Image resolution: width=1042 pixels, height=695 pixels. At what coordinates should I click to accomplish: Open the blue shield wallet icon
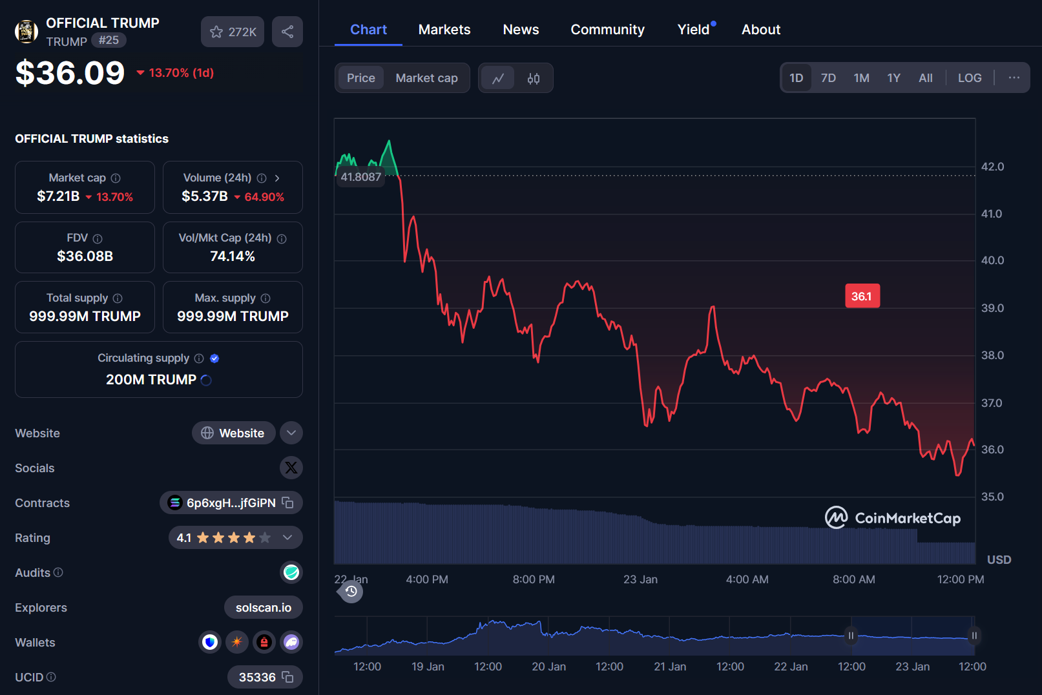pos(210,642)
